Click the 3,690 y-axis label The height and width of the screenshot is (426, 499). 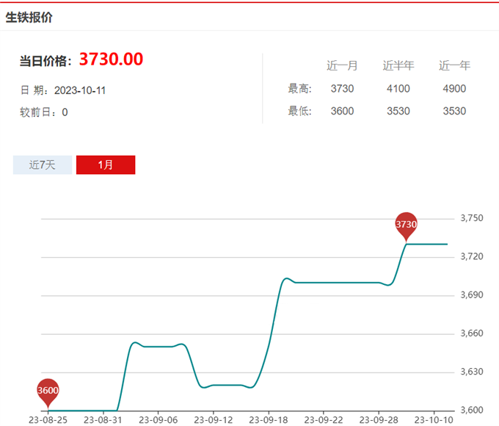472,295
